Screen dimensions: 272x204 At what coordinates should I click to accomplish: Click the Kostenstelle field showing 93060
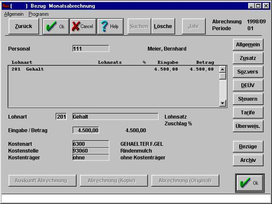point(91,151)
